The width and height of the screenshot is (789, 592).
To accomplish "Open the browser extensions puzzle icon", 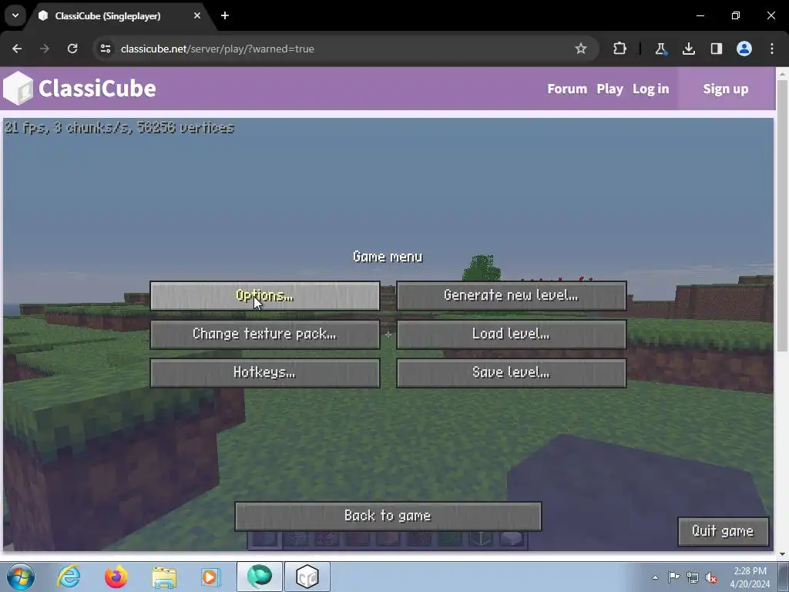I will [619, 49].
